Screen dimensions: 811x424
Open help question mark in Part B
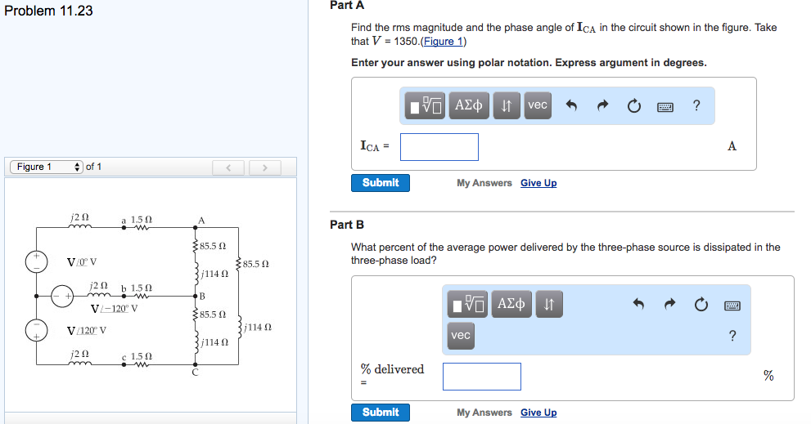click(x=732, y=336)
